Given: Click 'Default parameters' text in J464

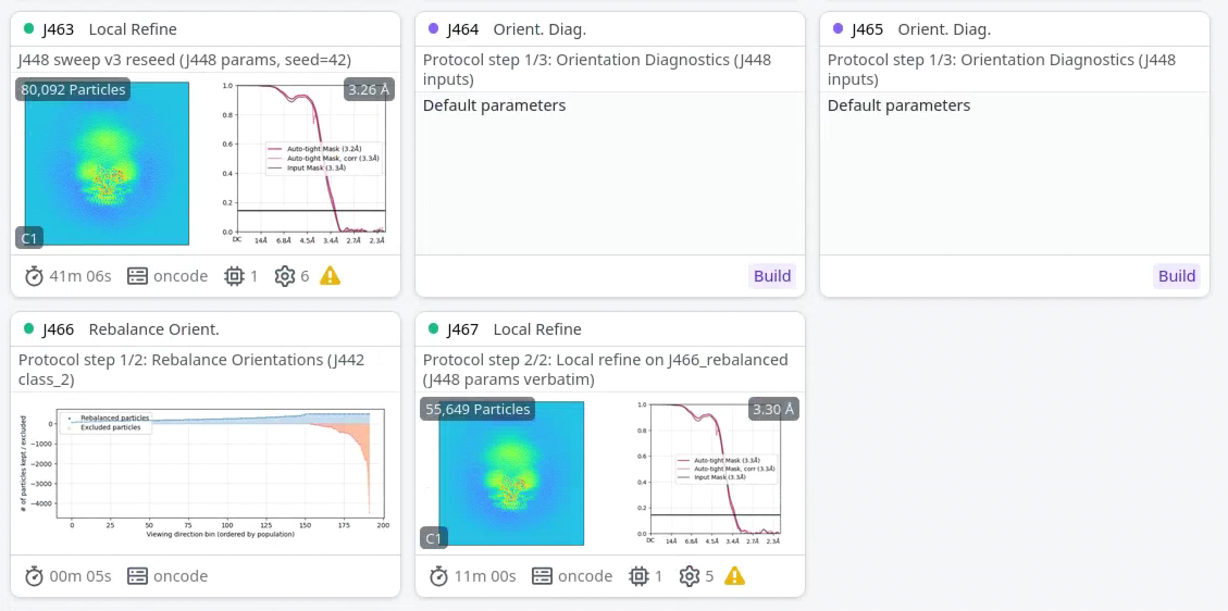Looking at the screenshot, I should (494, 105).
